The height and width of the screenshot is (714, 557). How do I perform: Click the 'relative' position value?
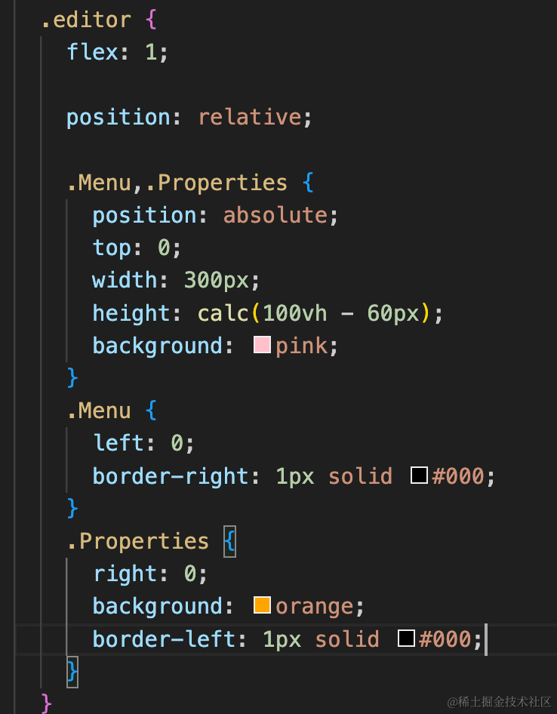coord(250,117)
